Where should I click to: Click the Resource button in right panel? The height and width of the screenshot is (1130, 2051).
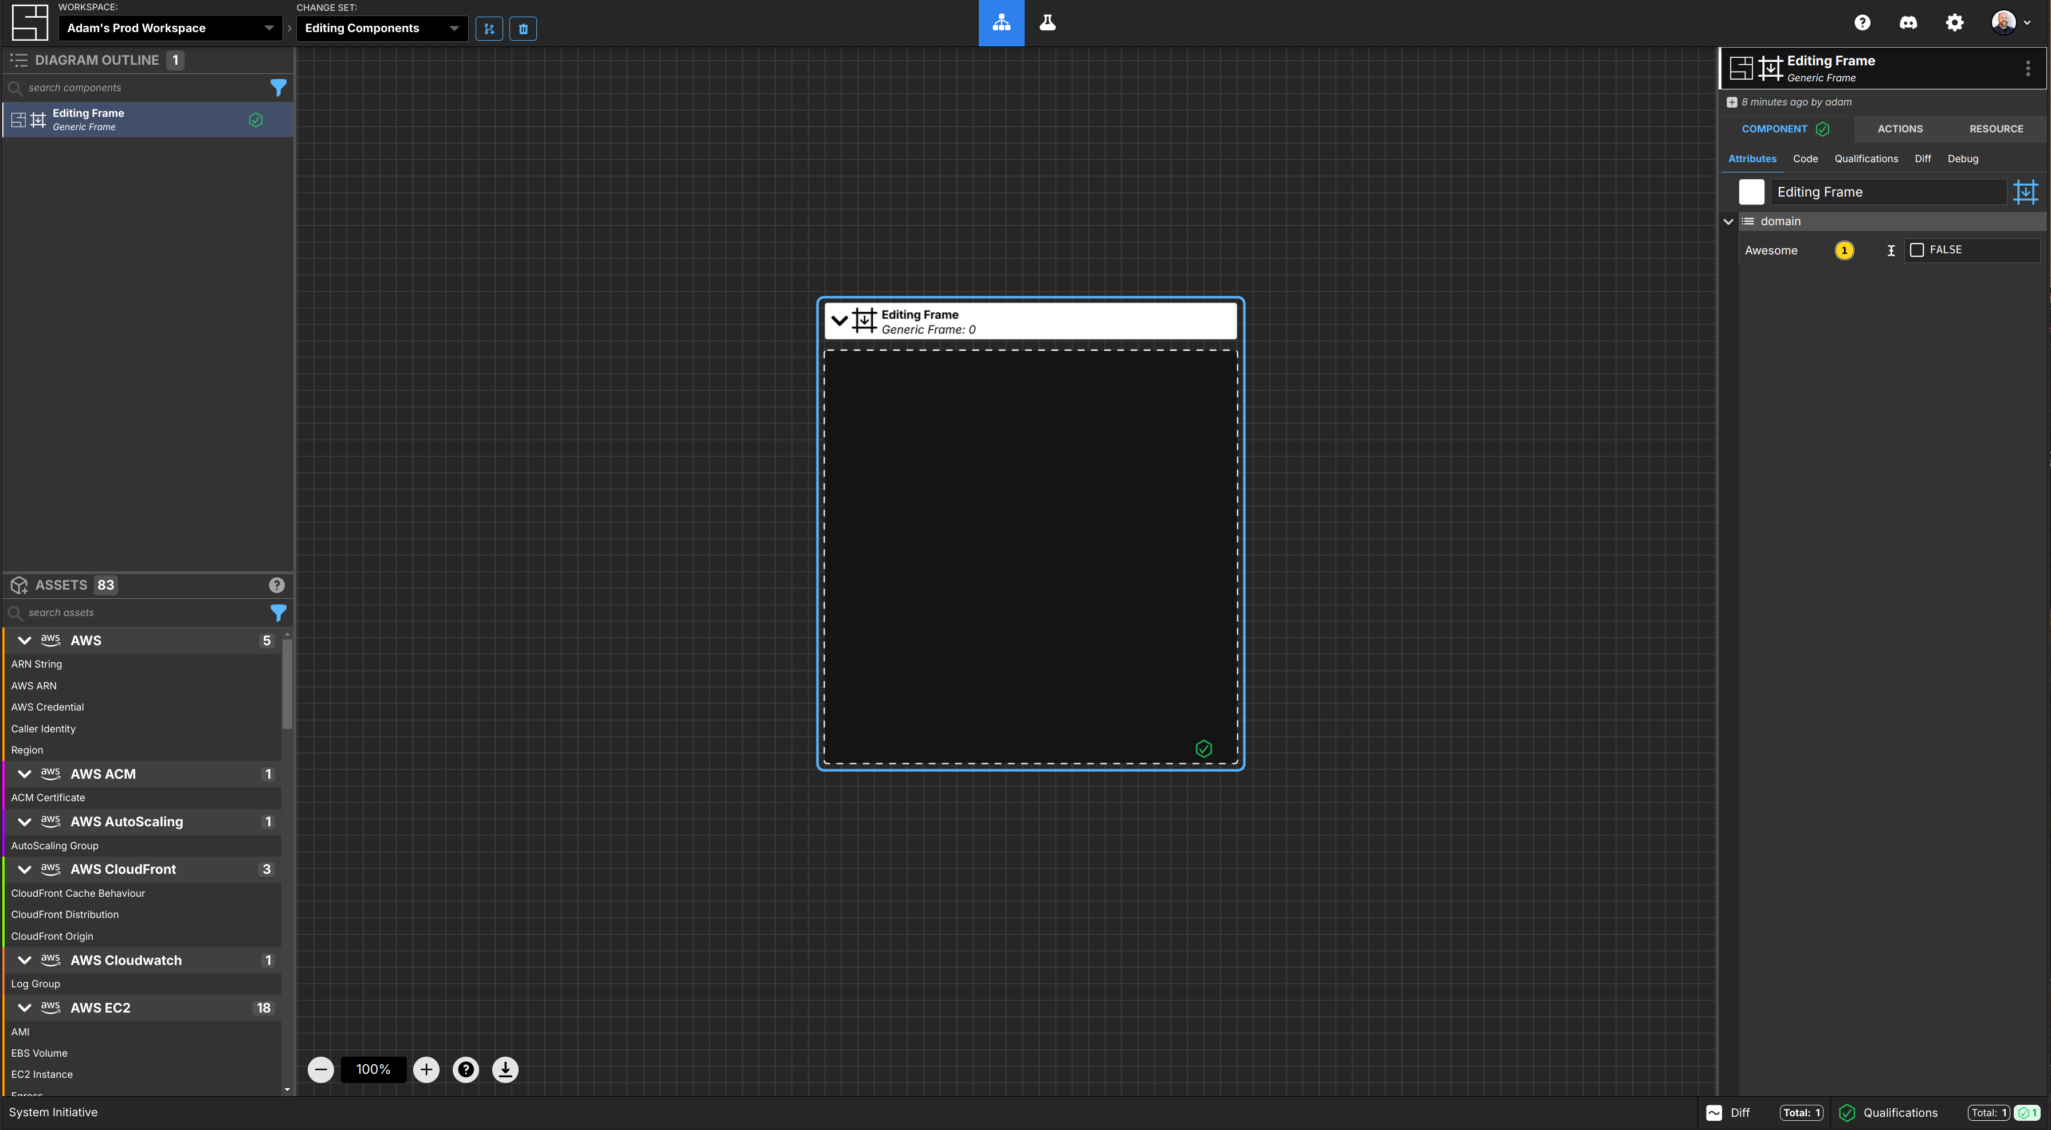pos(1995,128)
